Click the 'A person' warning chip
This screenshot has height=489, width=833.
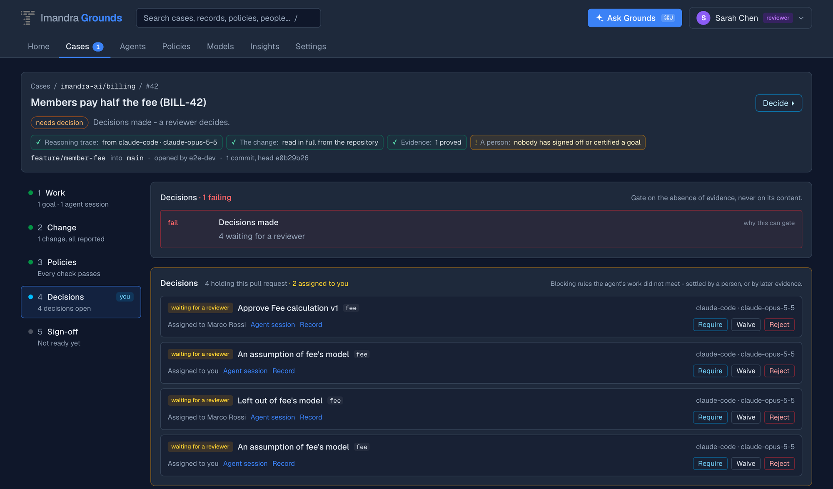pos(558,142)
